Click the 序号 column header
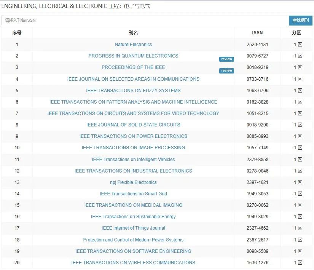 coord(17,33)
